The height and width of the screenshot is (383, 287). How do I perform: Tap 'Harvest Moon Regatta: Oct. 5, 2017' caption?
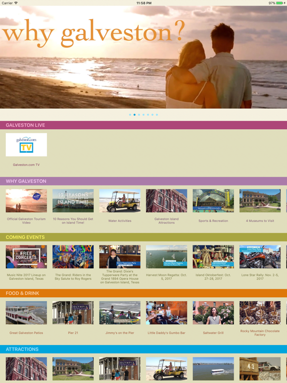[166, 277]
